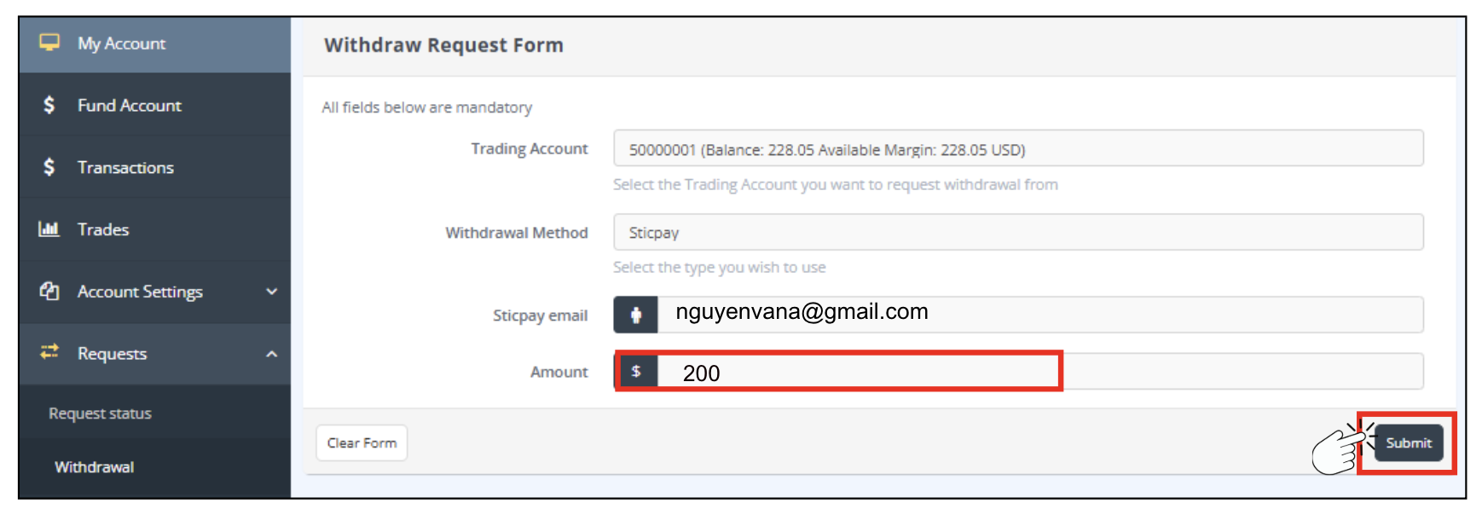Click the dollar icon beside Fund Account
The height and width of the screenshot is (515, 1482).
pyautogui.click(x=49, y=105)
